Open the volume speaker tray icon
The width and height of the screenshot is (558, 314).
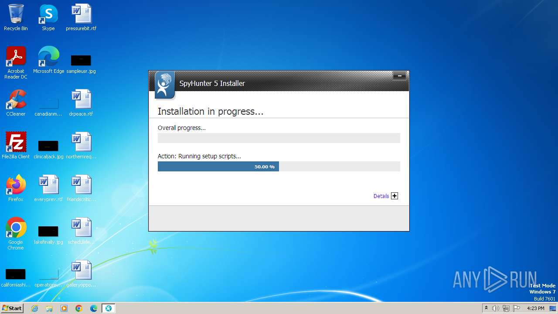tap(496, 308)
